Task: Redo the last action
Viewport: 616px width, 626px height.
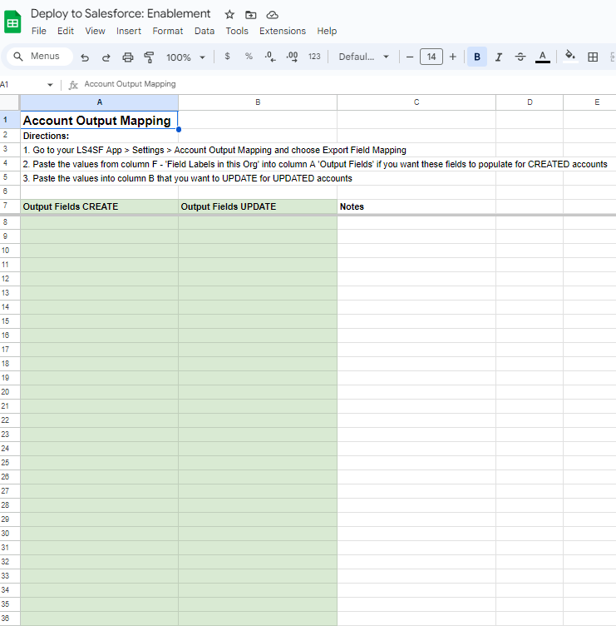Action: tap(106, 57)
